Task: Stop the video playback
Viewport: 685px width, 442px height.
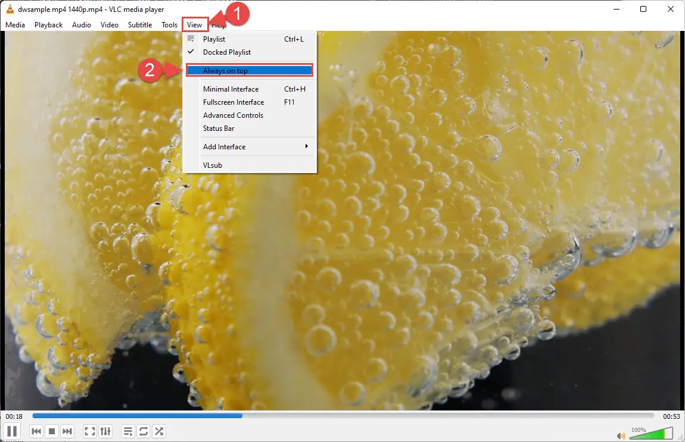Action: click(x=52, y=431)
